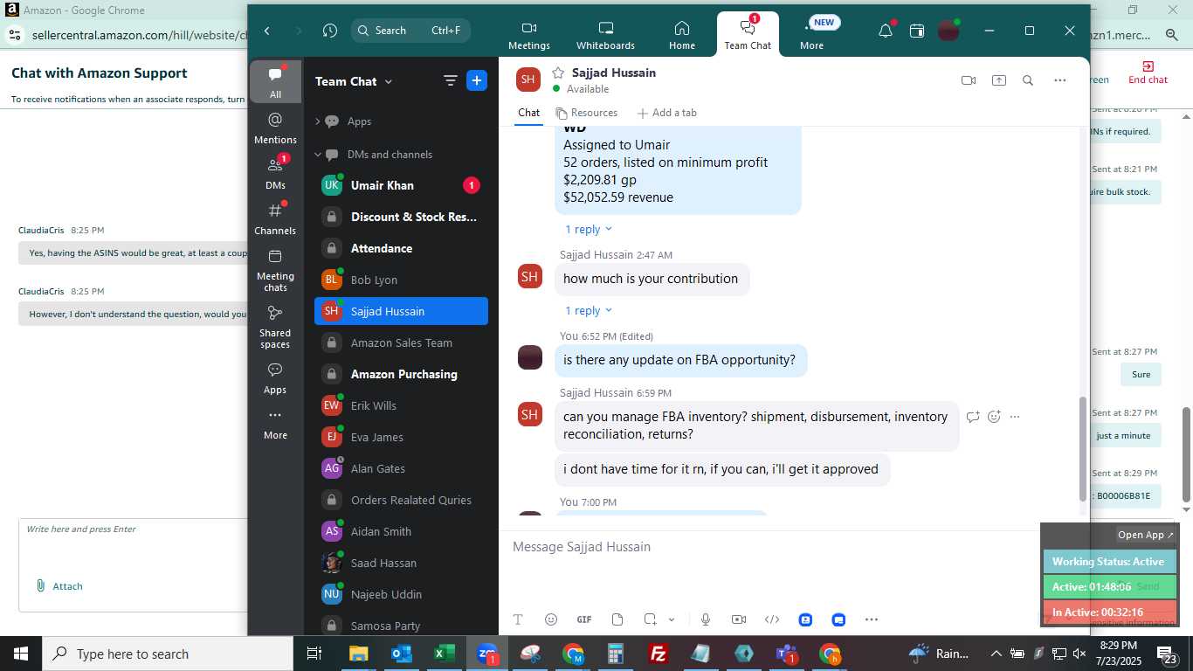1193x671 pixels.
Task: Open the GIF picker
Action: 584,619
